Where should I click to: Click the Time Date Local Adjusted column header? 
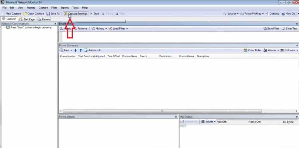point(91,56)
